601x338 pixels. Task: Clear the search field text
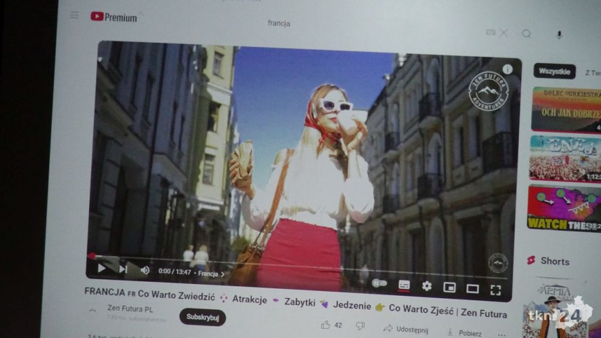point(504,33)
